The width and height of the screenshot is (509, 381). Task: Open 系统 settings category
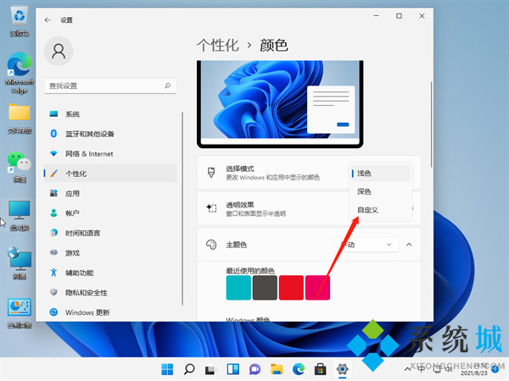point(110,114)
